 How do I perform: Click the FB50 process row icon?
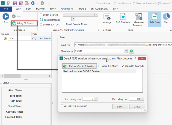point(6,38)
